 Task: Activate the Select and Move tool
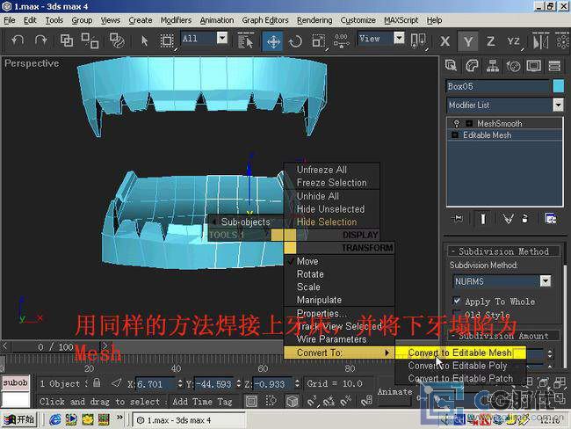pyautogui.click(x=273, y=41)
